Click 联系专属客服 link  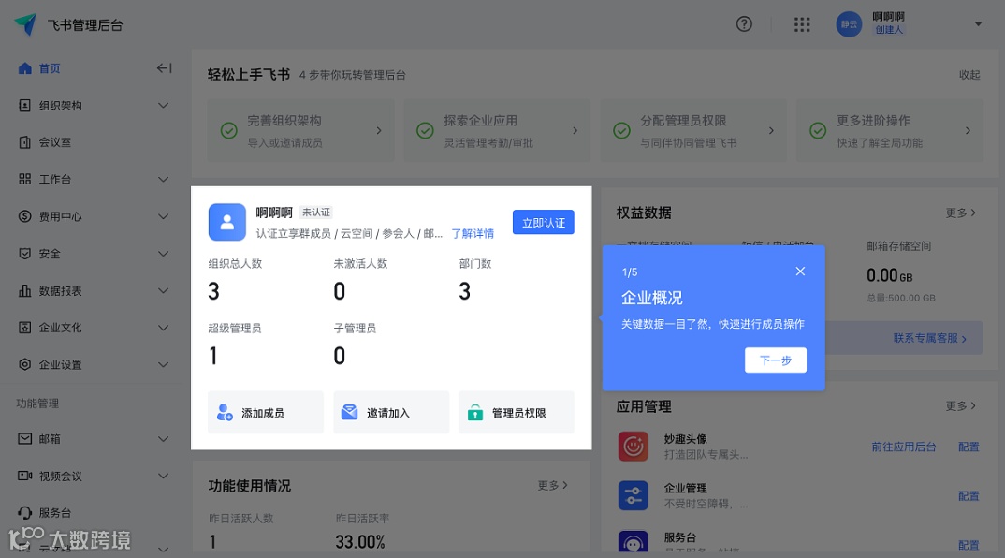tap(930, 338)
